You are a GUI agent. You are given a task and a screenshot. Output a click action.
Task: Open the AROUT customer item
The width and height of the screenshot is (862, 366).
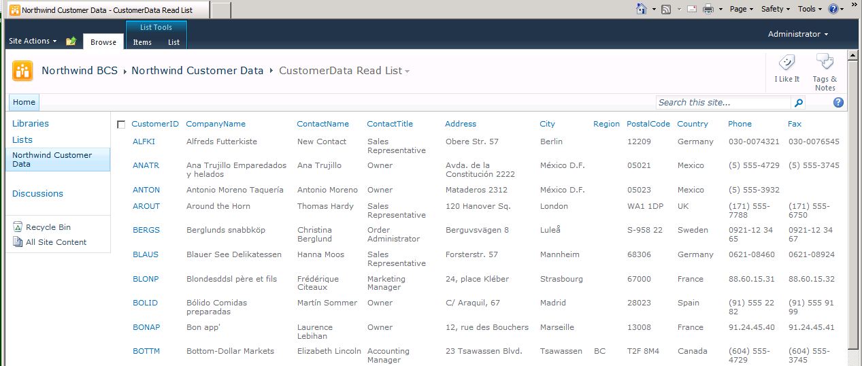(146, 206)
